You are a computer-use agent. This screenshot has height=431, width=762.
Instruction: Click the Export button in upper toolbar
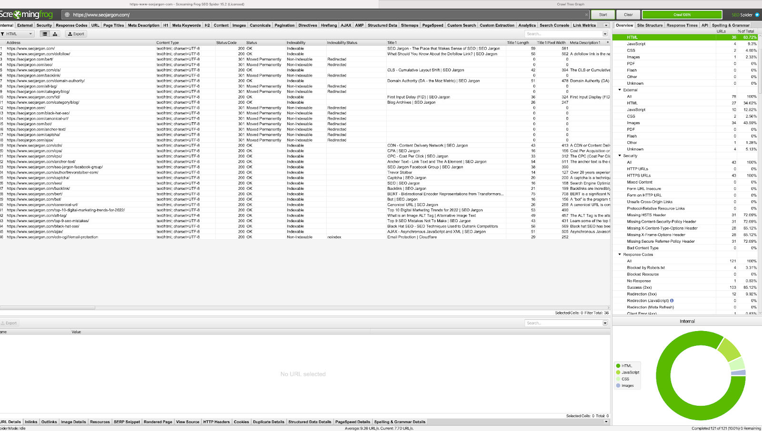coord(76,34)
